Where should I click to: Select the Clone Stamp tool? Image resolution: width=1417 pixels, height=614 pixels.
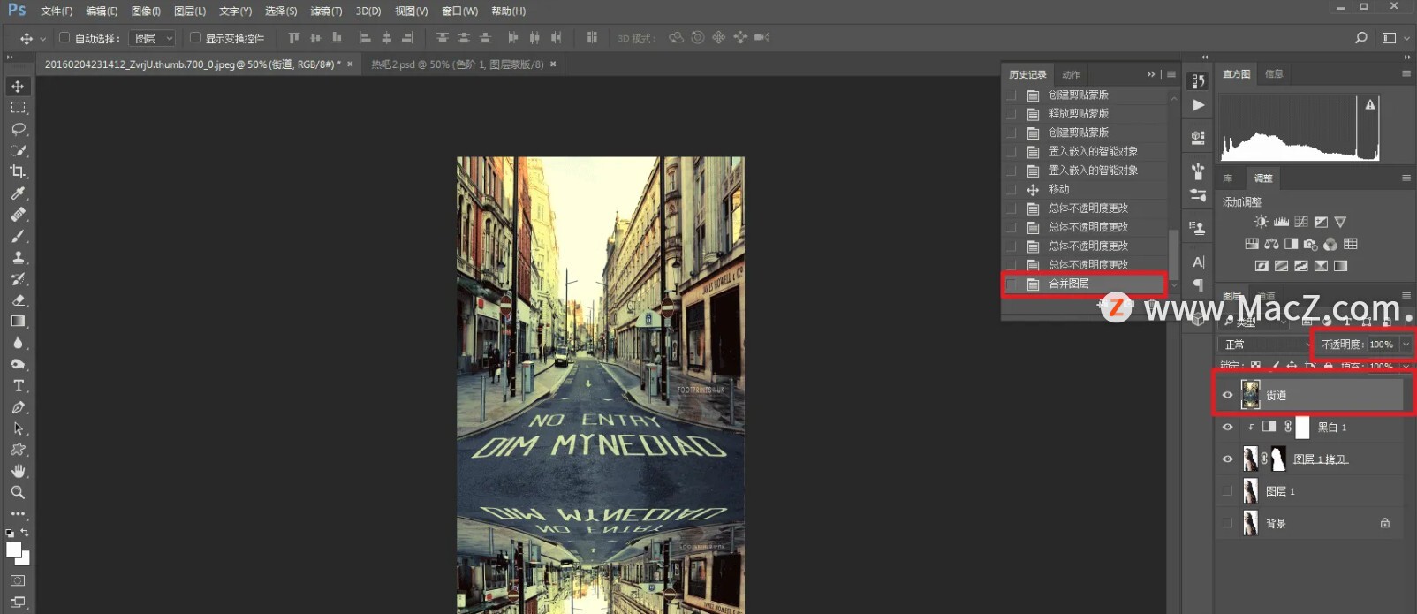[18, 257]
